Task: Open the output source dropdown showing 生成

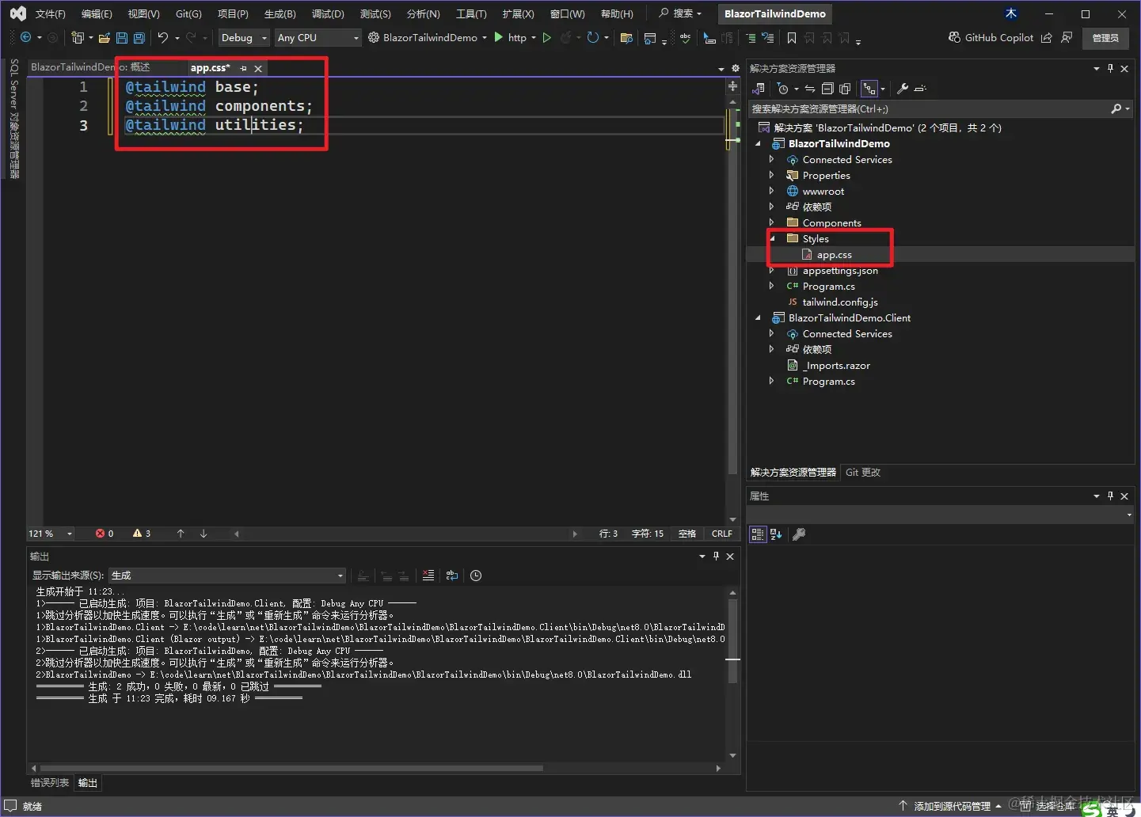Action: click(228, 576)
